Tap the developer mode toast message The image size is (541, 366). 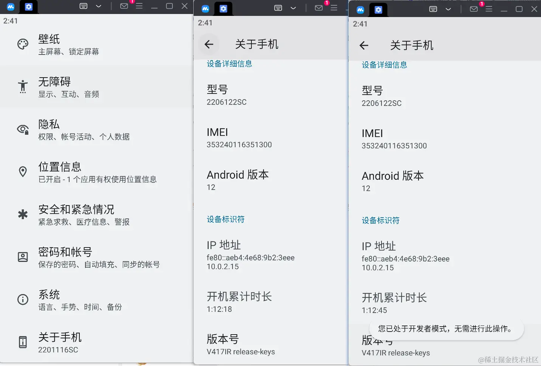pyautogui.click(x=446, y=329)
